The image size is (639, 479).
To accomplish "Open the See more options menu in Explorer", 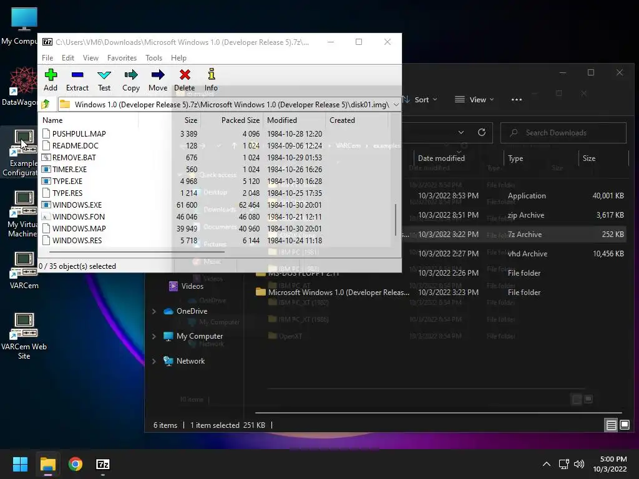I will pos(516,100).
